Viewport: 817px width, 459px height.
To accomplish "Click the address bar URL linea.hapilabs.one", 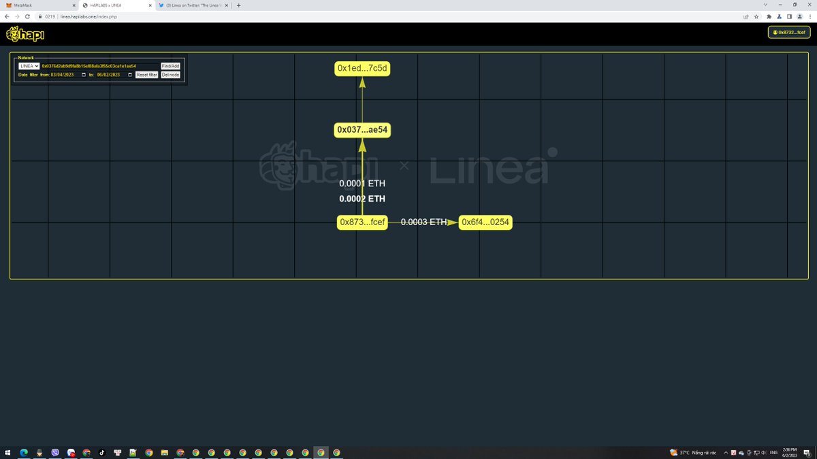I will coord(89,16).
